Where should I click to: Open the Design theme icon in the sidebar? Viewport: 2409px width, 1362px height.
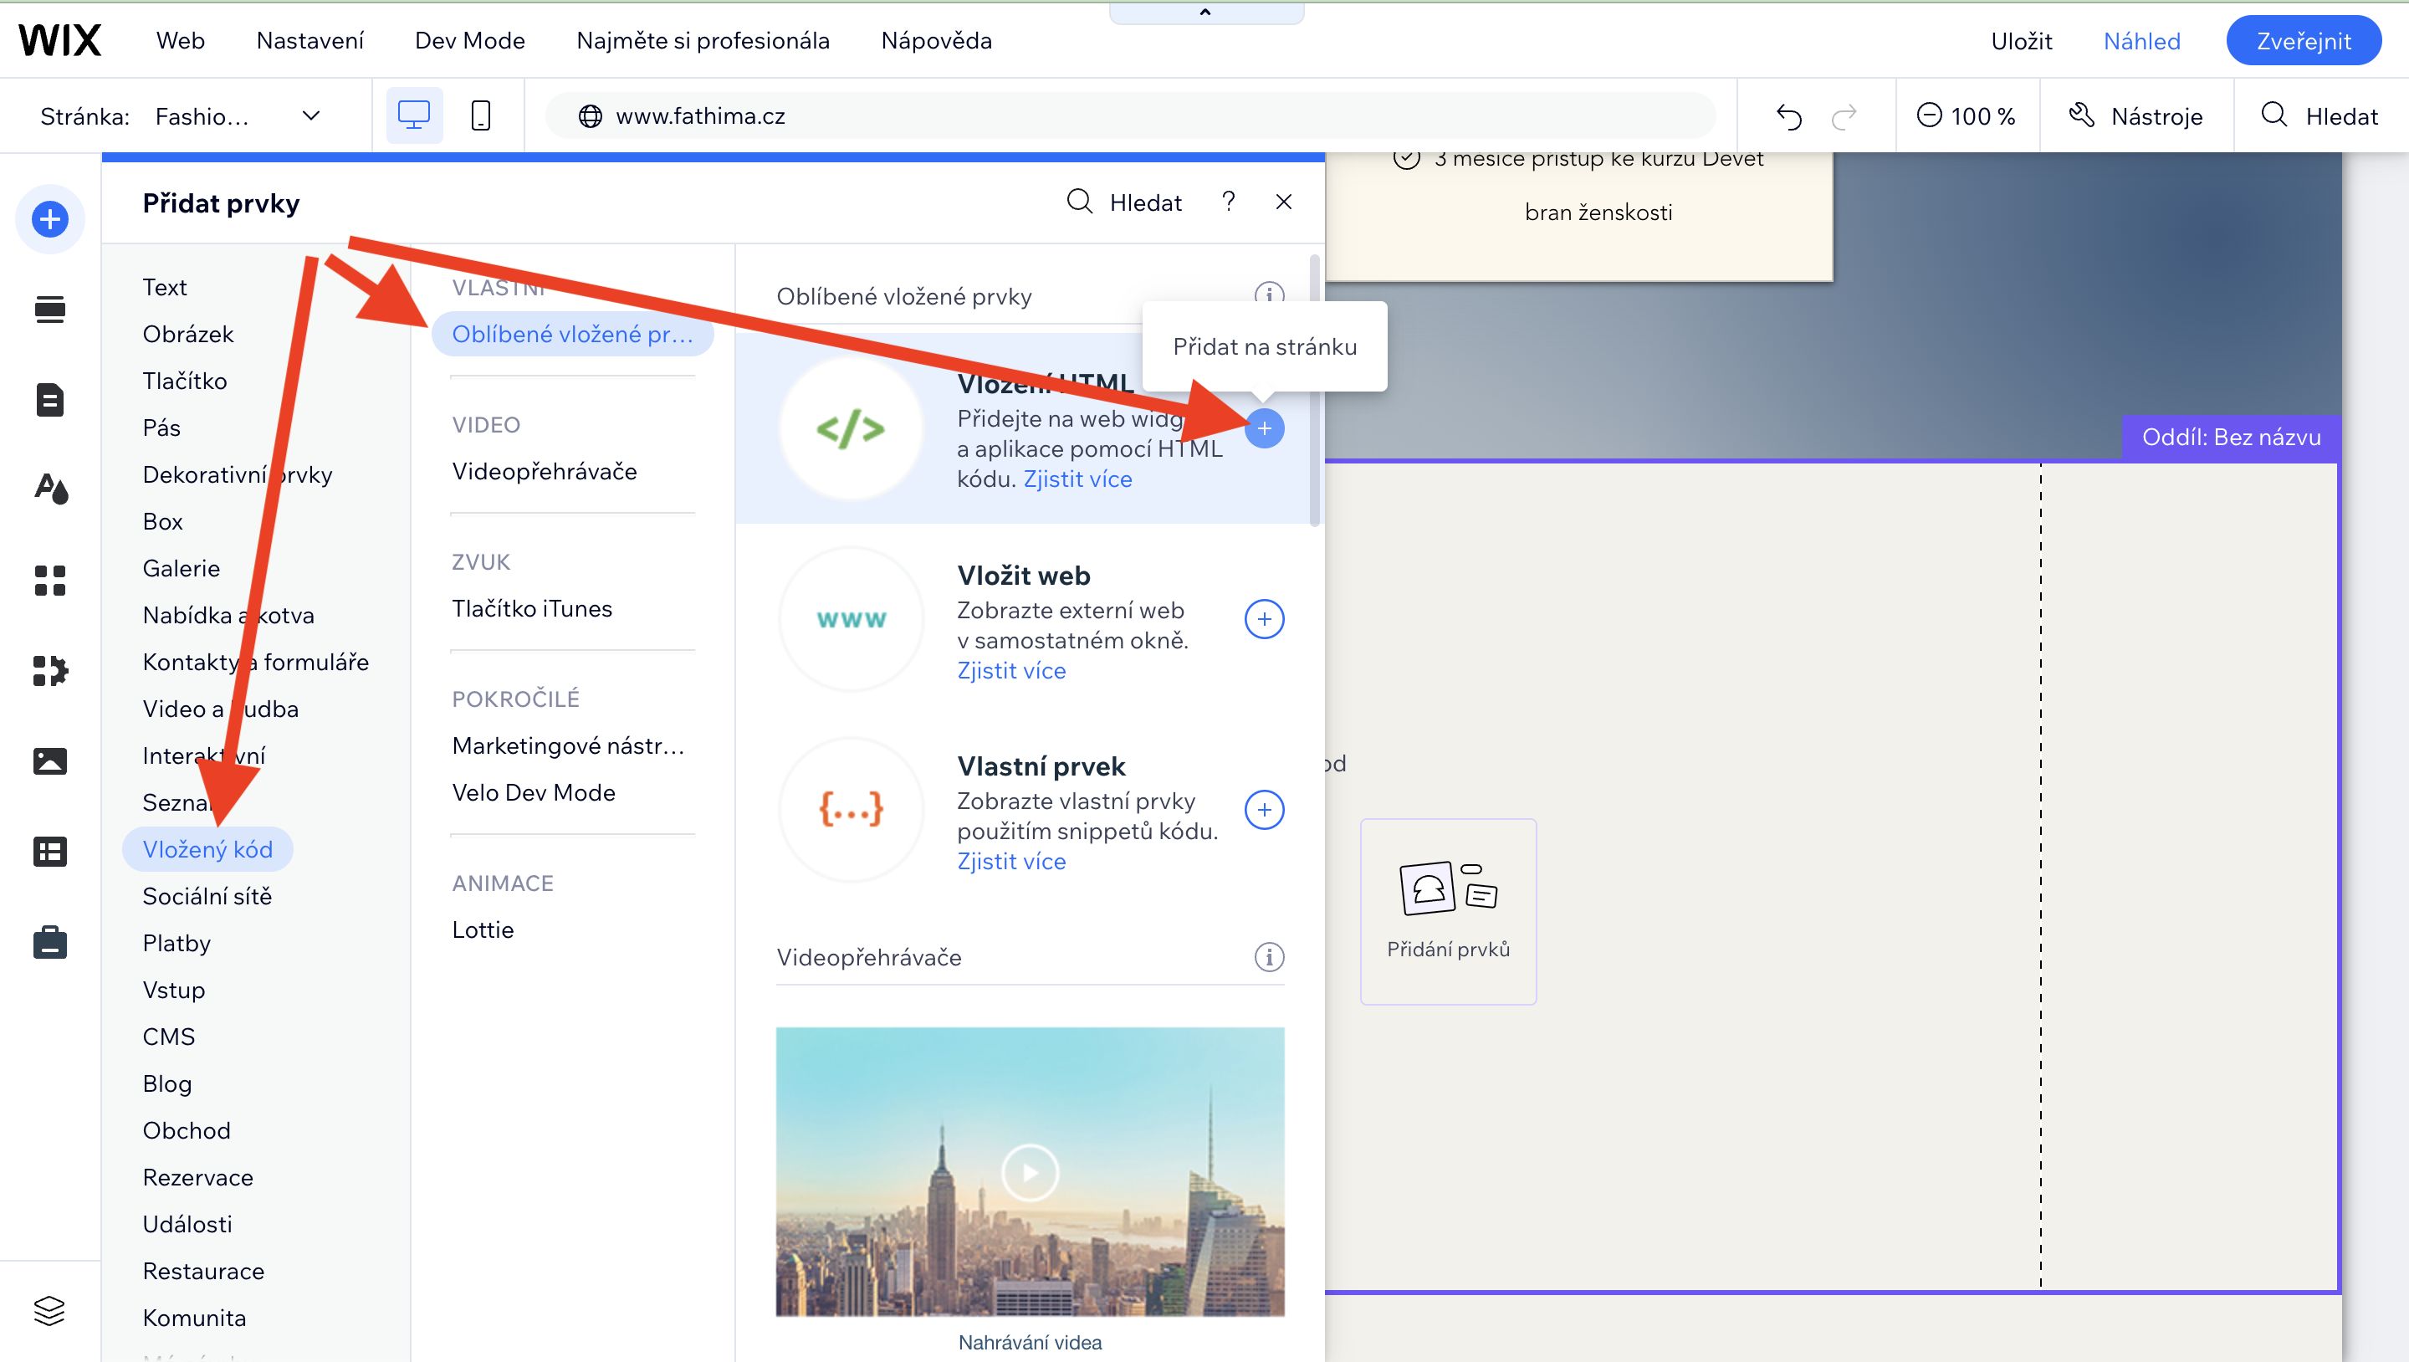click(49, 489)
